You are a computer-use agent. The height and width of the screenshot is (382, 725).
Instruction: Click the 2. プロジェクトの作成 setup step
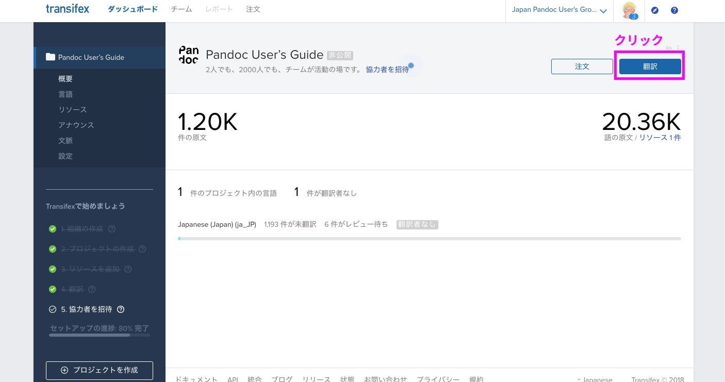[97, 249]
